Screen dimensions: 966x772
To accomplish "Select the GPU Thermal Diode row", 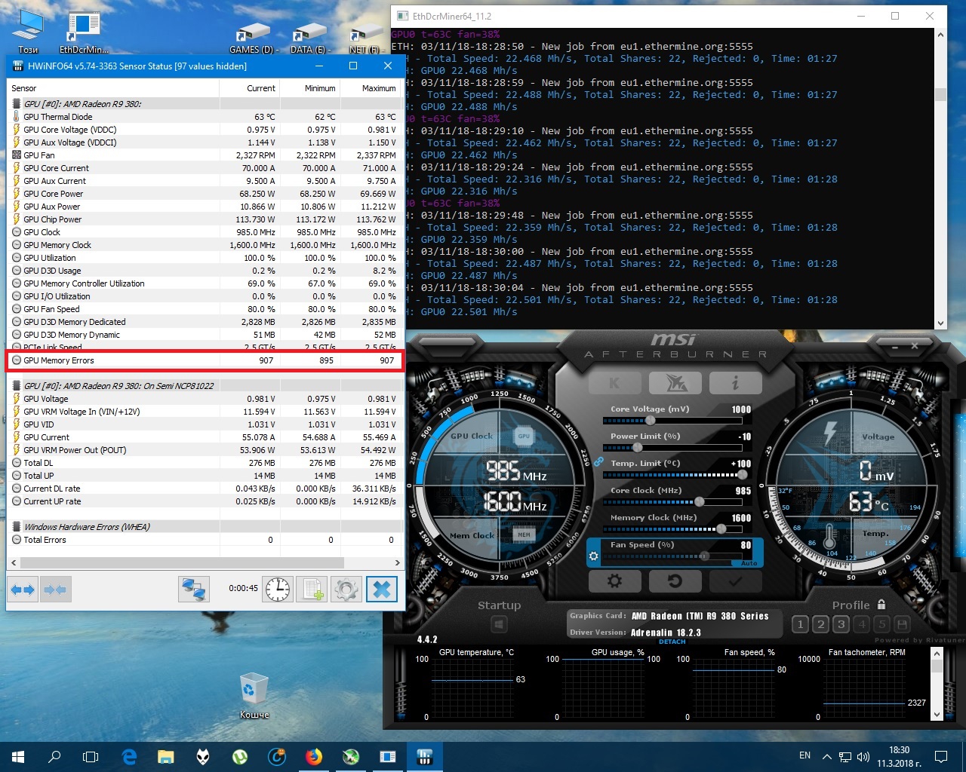I will [204, 117].
